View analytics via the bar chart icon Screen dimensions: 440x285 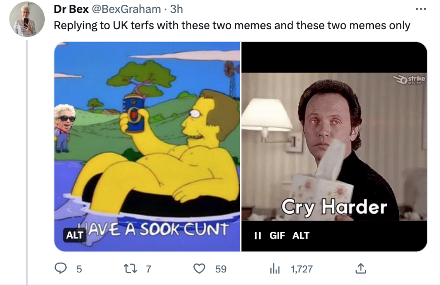pyautogui.click(x=275, y=269)
